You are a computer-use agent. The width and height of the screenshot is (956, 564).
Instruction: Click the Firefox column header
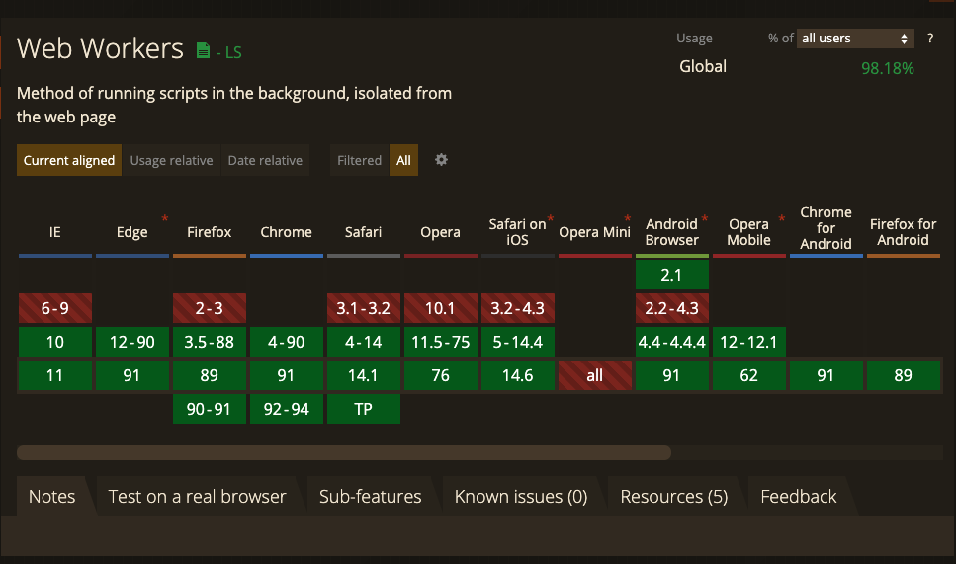click(210, 232)
